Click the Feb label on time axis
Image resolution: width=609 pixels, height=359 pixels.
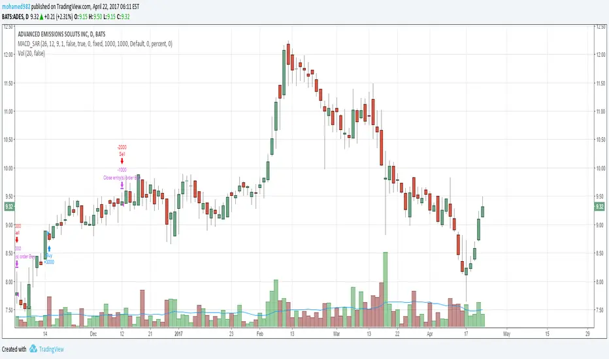(260, 334)
